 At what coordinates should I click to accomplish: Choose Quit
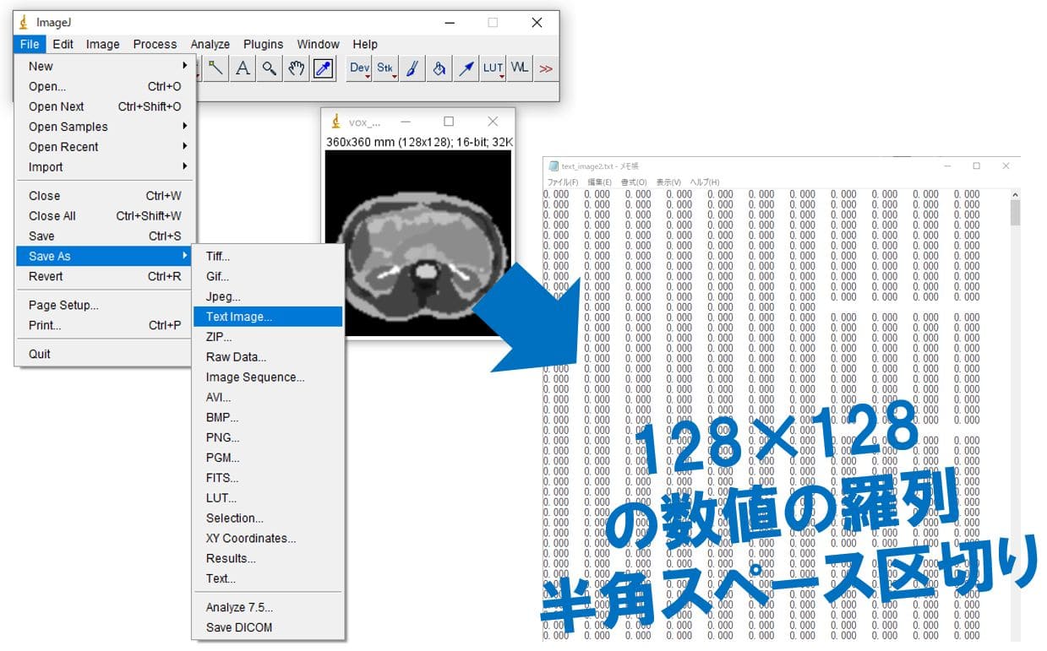point(105,354)
